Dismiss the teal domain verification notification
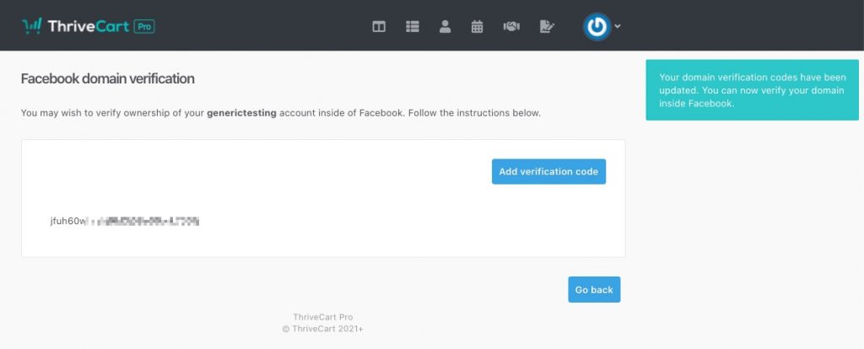 pyautogui.click(x=752, y=89)
